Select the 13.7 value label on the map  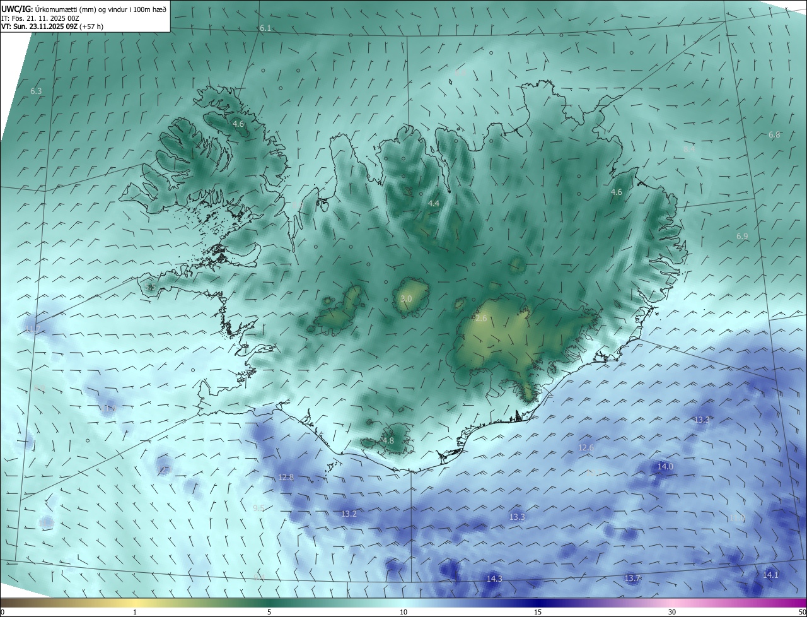pyautogui.click(x=632, y=578)
